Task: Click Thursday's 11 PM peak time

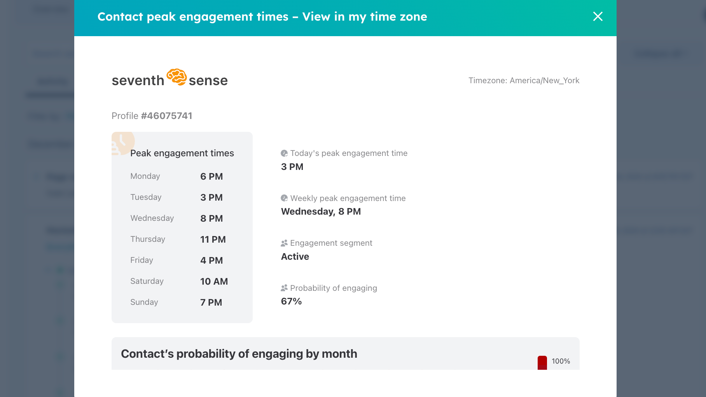Action: point(213,240)
